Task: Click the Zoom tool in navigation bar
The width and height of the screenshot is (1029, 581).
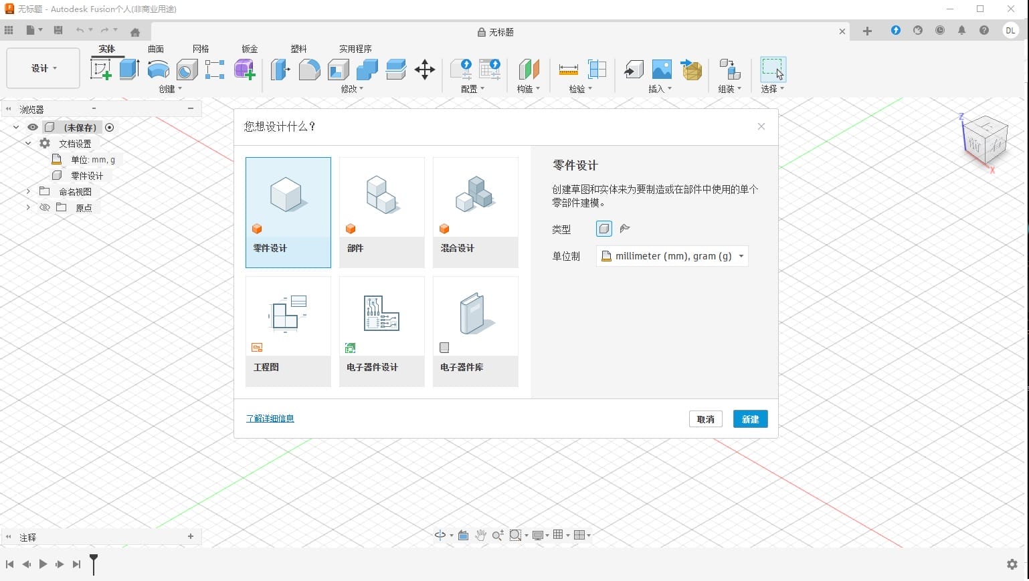Action: coord(497,535)
